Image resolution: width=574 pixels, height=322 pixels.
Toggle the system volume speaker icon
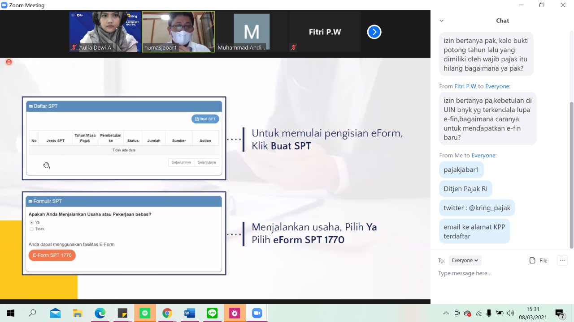coord(510,313)
